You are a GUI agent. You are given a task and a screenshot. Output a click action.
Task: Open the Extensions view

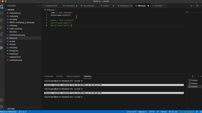click(2, 34)
